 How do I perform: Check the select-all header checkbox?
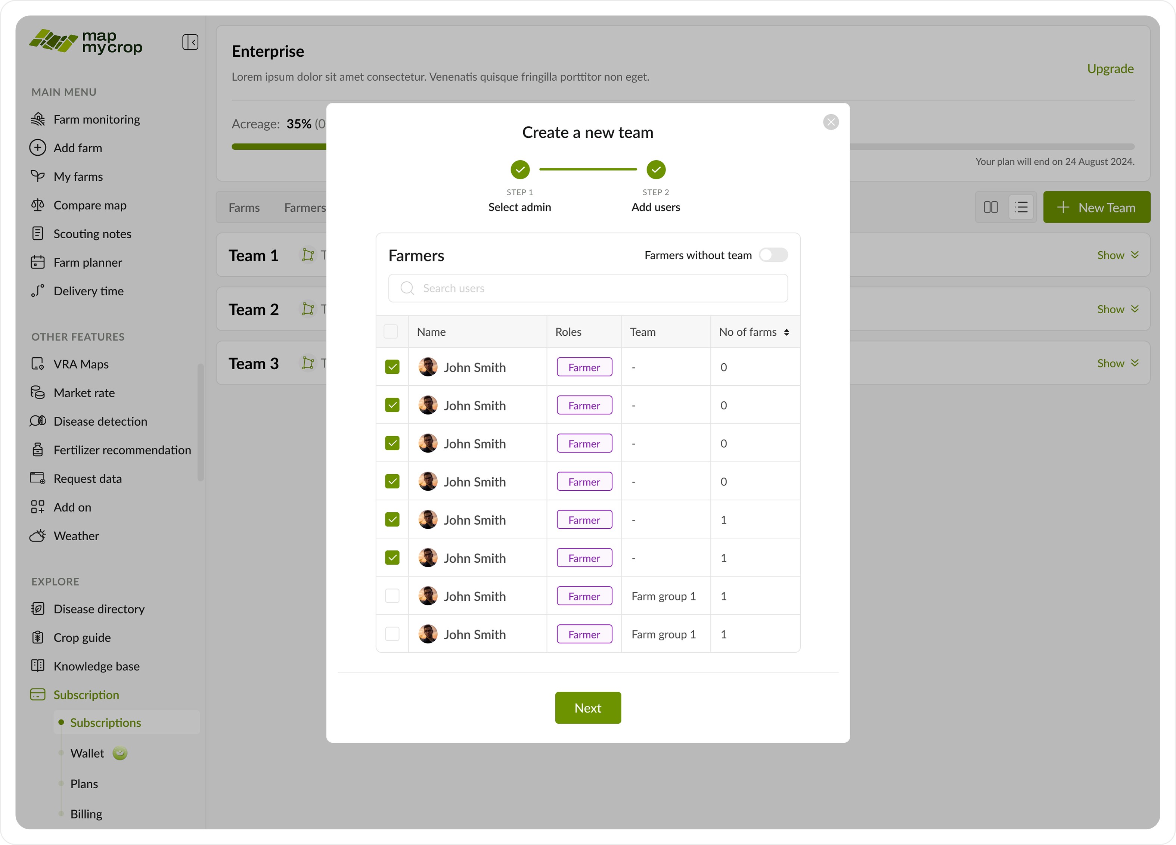click(x=391, y=332)
